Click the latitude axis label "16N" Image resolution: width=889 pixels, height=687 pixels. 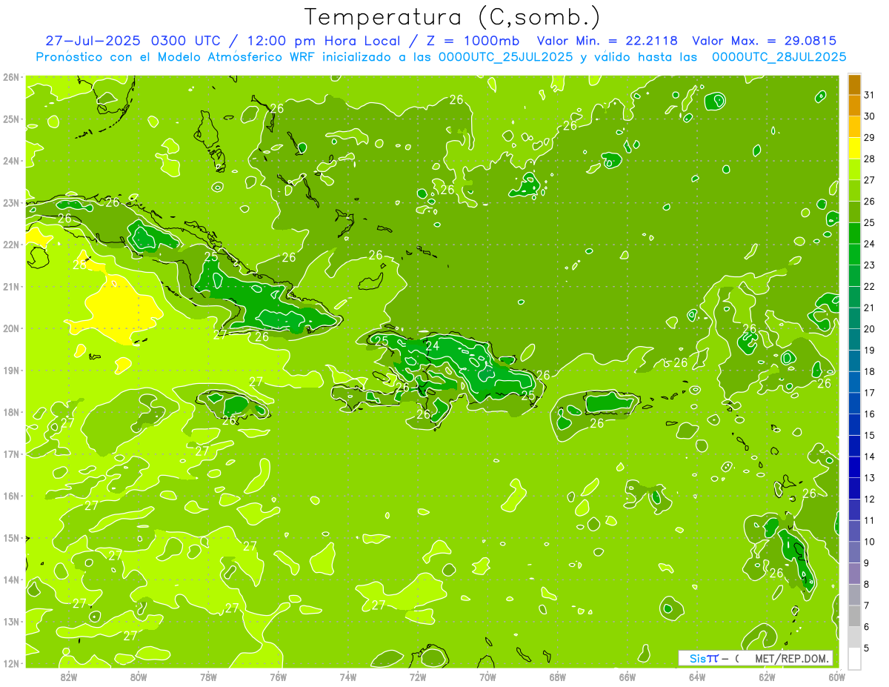(10, 496)
